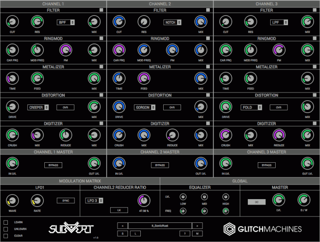
Task: Click Channel 2 Master BYPASS button
Action: 160,165
